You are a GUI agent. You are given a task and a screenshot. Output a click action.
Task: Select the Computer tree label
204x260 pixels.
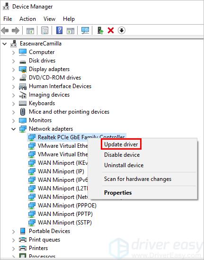pos(42,52)
